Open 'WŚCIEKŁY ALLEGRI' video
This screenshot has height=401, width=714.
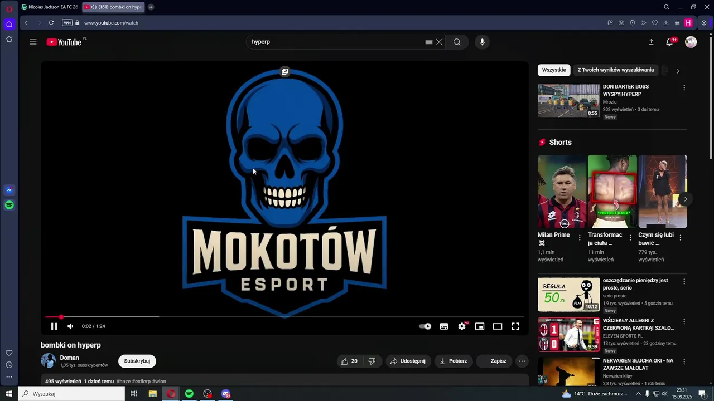[x=569, y=335]
